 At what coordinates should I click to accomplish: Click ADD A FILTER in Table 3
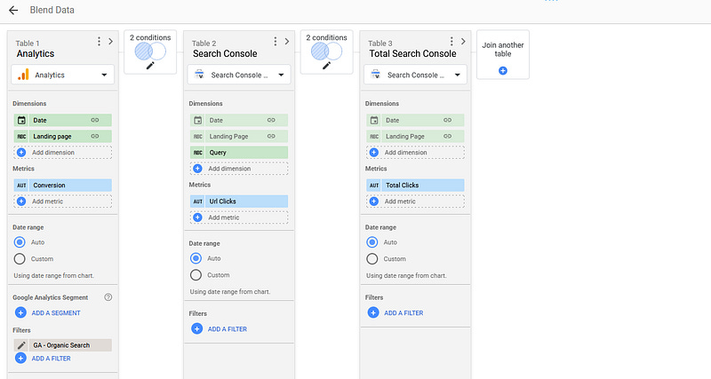(395, 313)
